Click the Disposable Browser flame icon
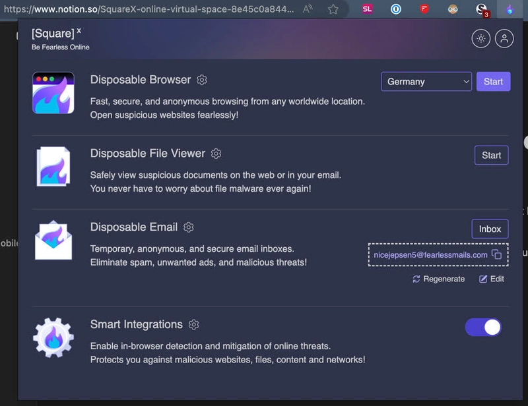 click(x=53, y=93)
